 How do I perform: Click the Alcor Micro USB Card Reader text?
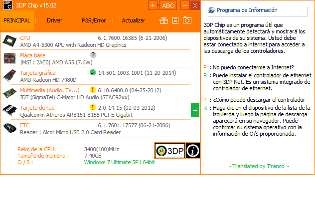tap(70, 132)
